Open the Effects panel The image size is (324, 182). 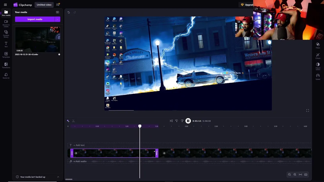click(x=318, y=56)
